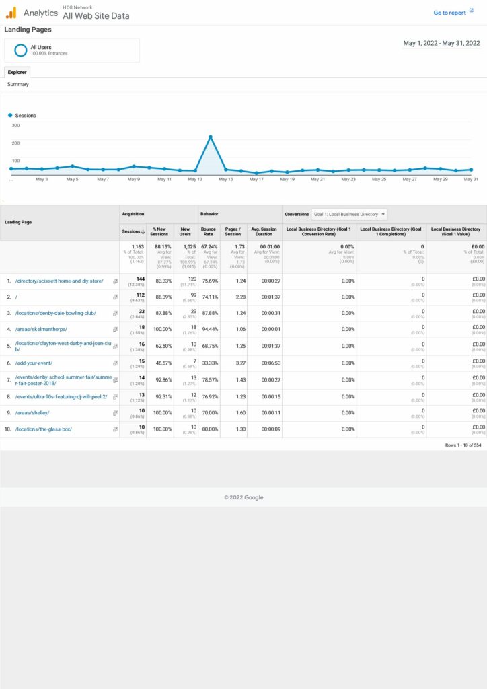Select the Explorer tab

point(17,72)
